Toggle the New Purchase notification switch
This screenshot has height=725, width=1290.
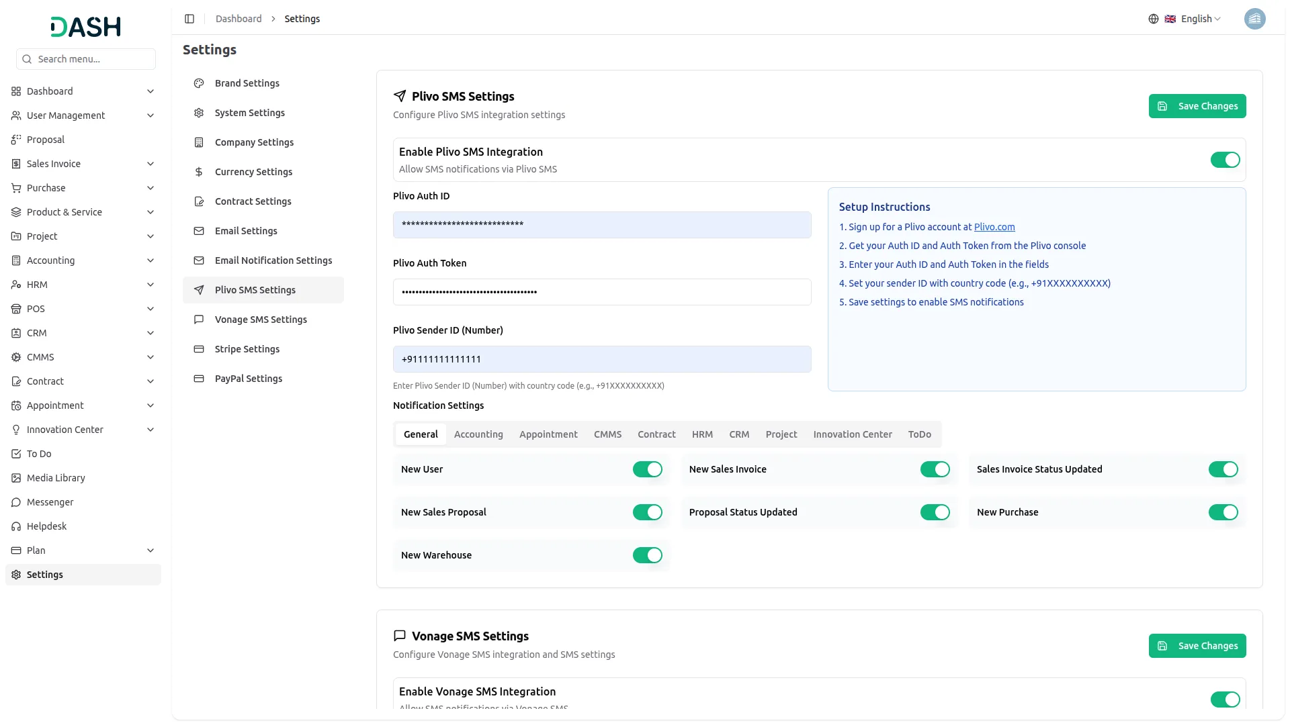(1223, 512)
